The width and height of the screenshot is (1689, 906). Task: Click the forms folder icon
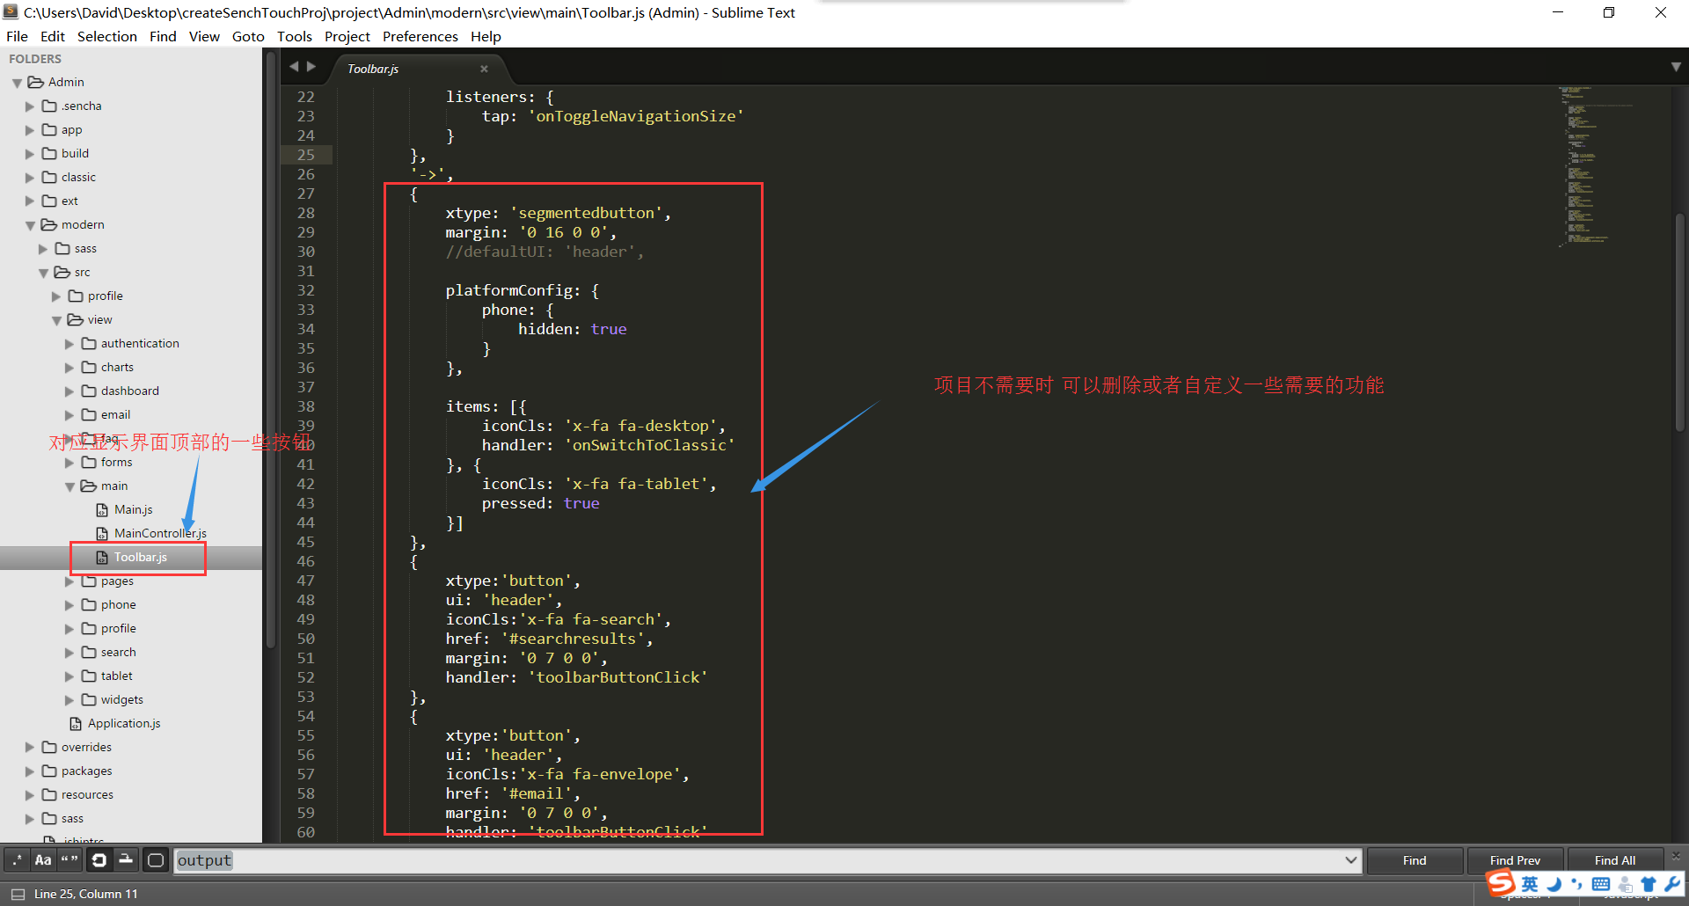click(89, 462)
